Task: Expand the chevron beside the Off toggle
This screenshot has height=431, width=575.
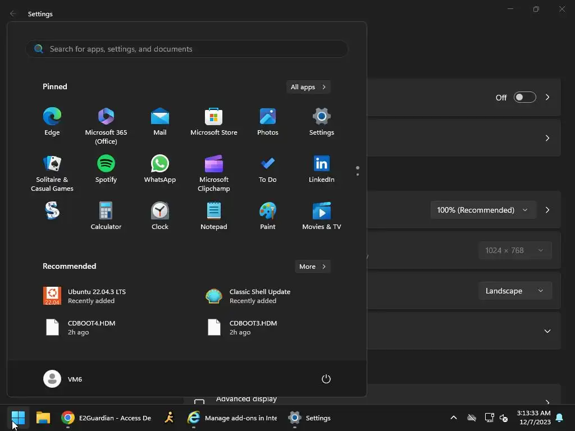Action: [x=547, y=97]
